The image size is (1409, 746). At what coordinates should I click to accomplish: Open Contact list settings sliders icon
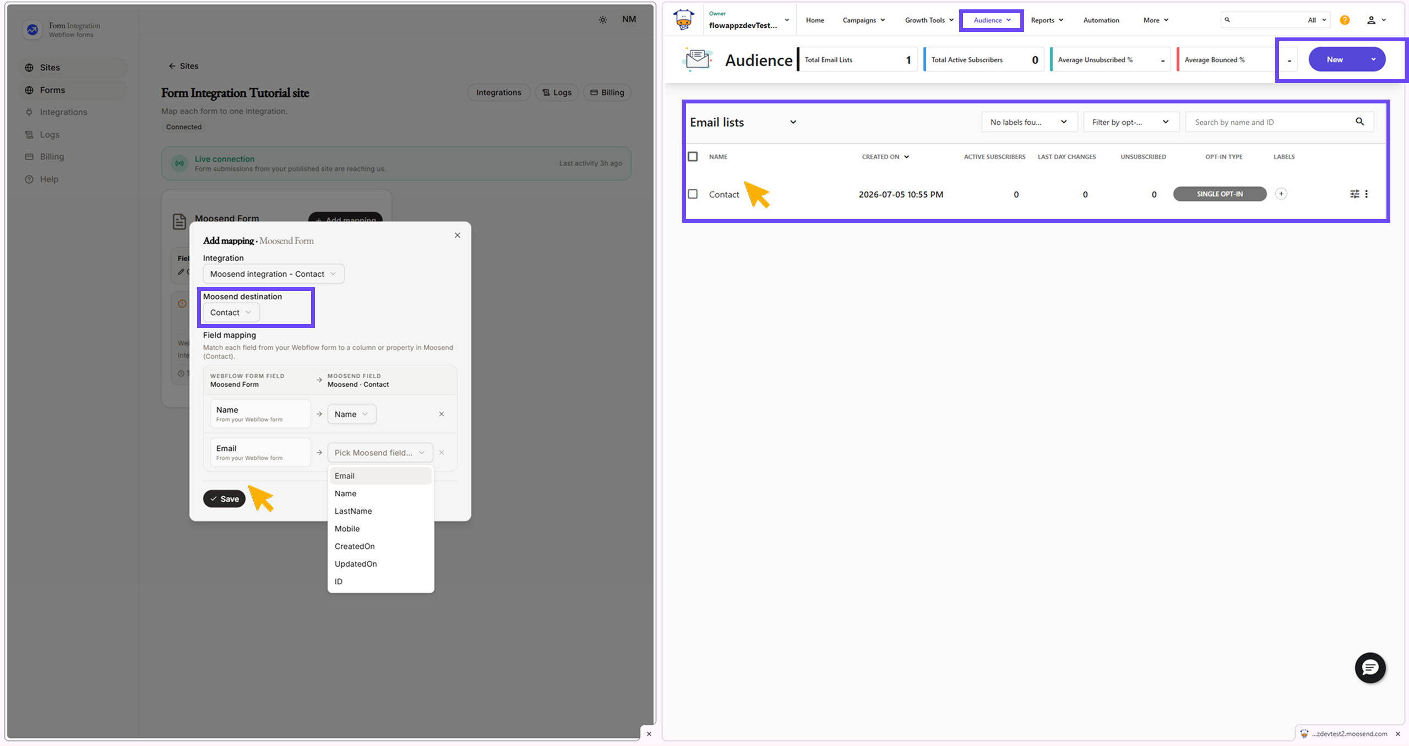click(1354, 194)
